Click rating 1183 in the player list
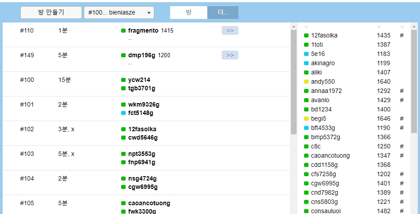The width and height of the screenshot is (420, 214). tap(383, 54)
